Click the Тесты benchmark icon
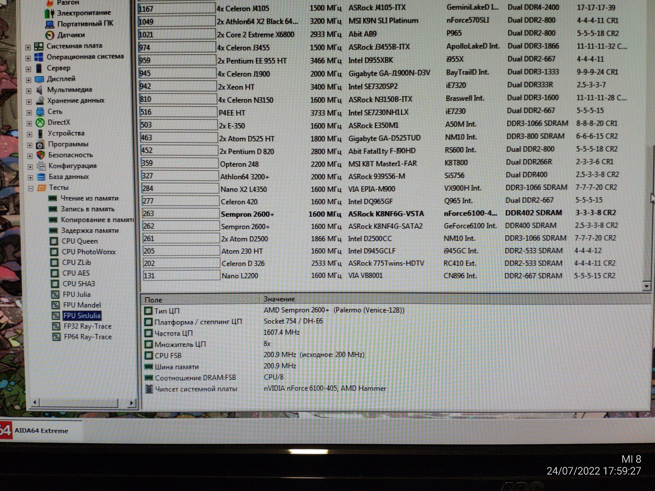655x491 pixels. coord(41,188)
